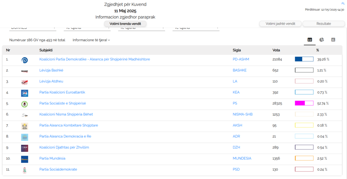
Task: Switch to pie chart view icon
Action: pyautogui.click(x=321, y=40)
